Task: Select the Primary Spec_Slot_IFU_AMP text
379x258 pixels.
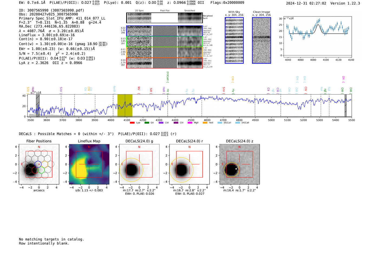Action: (62, 18)
